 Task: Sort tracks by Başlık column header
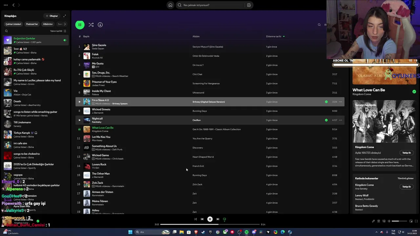pyautogui.click(x=86, y=36)
